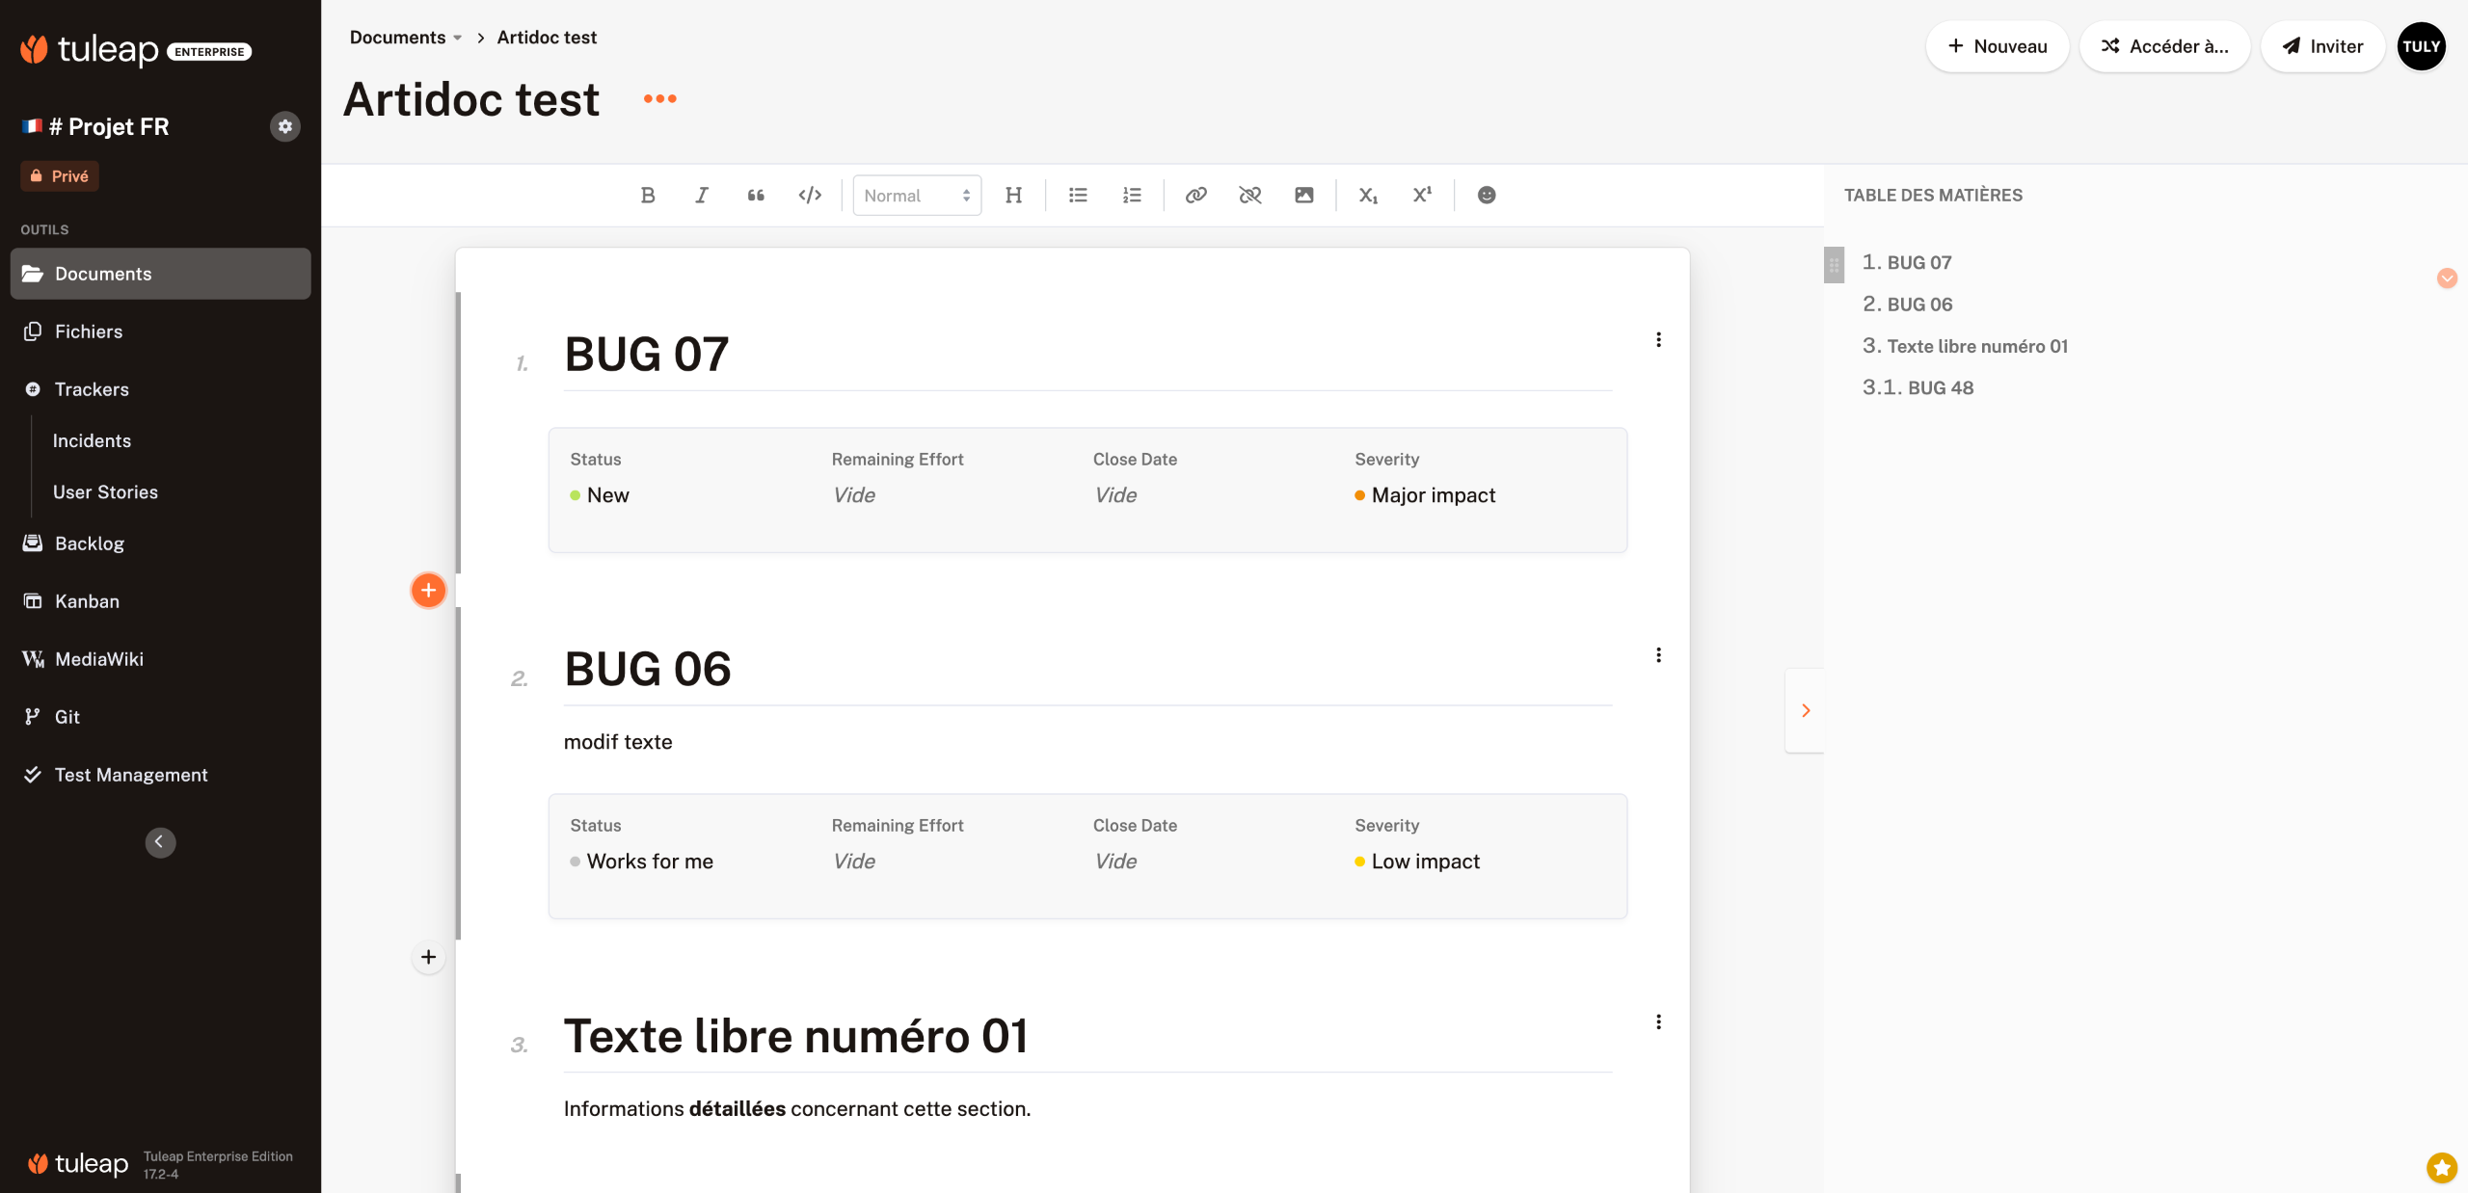Toggle subscript formatting
The width and height of the screenshot is (2468, 1193).
coord(1367,195)
